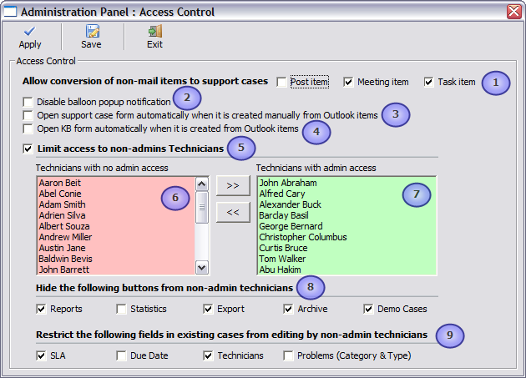Click the << remove admin access button

[233, 212]
